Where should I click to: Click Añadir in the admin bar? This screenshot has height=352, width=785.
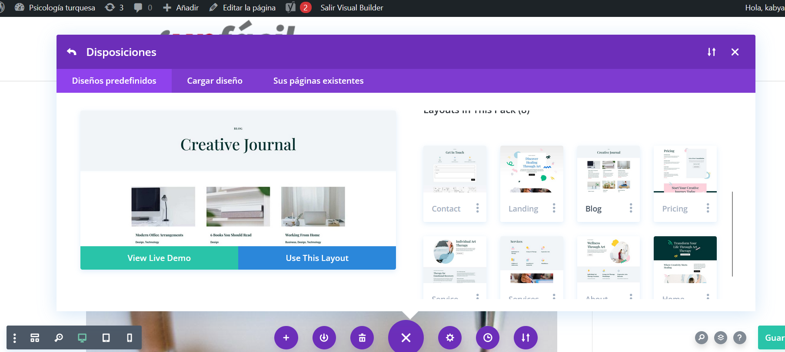(x=181, y=8)
